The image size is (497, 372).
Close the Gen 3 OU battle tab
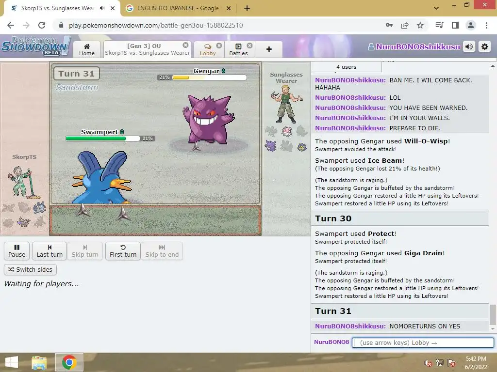click(x=185, y=45)
